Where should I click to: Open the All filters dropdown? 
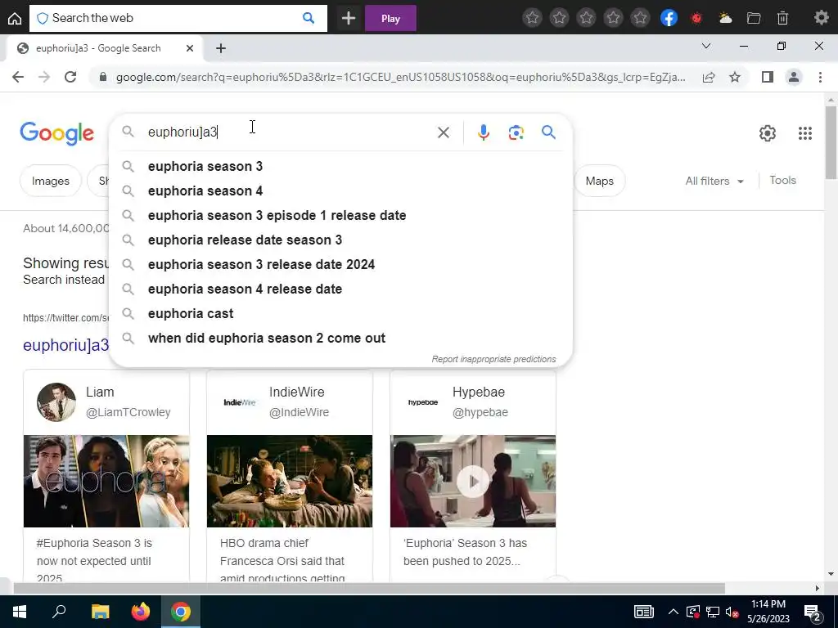(x=714, y=181)
